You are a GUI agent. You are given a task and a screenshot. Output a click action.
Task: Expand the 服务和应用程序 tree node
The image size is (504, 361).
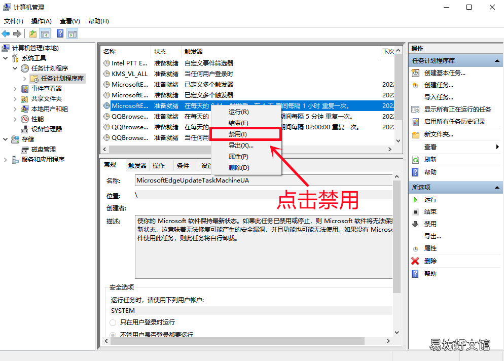tap(6, 159)
